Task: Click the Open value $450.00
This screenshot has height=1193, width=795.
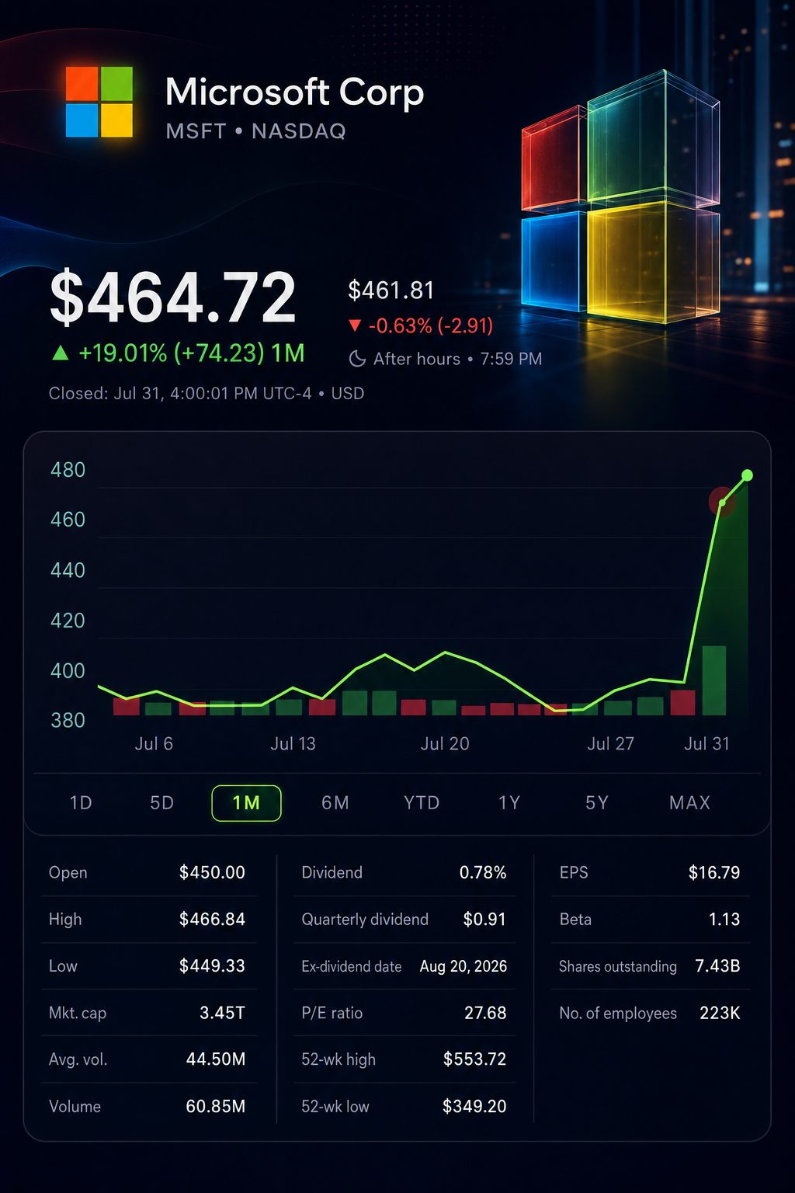Action: coord(212,872)
